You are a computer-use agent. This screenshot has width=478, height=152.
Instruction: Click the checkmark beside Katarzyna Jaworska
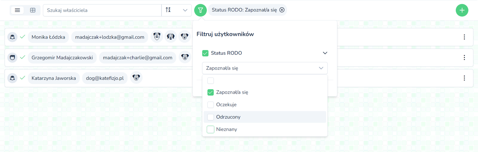[x=22, y=78]
